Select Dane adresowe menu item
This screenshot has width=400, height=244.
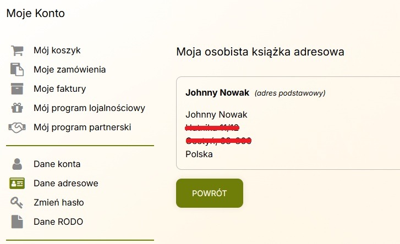pyautogui.click(x=65, y=183)
